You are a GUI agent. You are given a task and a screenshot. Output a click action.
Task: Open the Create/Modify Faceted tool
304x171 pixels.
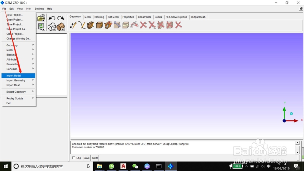coord(108,25)
